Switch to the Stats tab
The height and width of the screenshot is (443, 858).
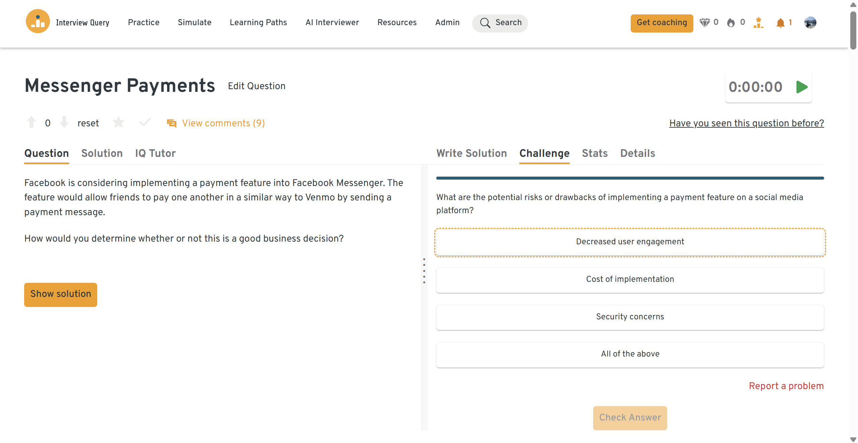tap(594, 153)
